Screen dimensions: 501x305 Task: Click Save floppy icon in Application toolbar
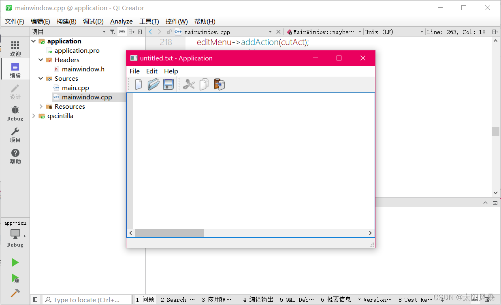click(x=168, y=84)
